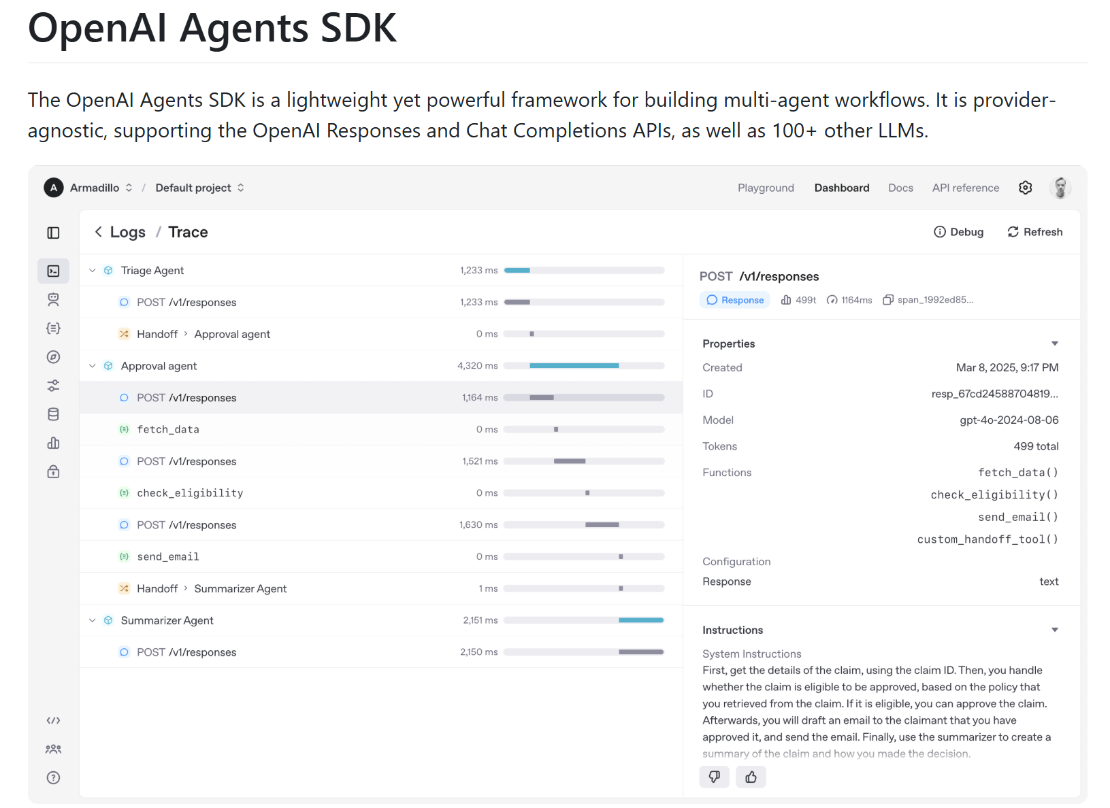
Task: Open the database storage sidebar icon
Action: pos(53,414)
